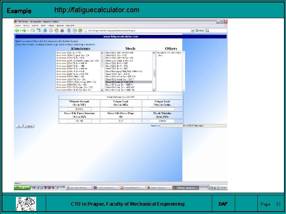Click the system tray clock

tap(223, 187)
